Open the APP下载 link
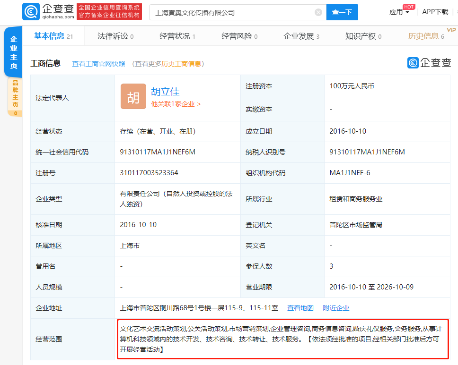Viewport: 458px width, 365px height. coord(435,12)
